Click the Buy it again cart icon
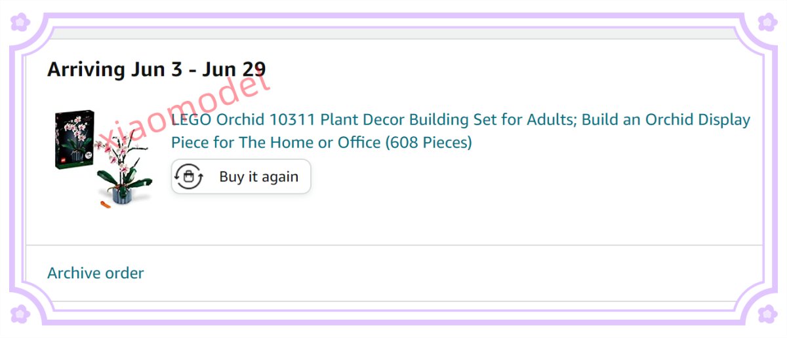This screenshot has width=787, height=338. tap(190, 177)
